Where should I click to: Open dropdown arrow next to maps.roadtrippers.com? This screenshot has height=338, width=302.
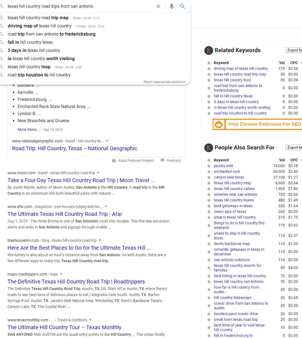click(61, 274)
